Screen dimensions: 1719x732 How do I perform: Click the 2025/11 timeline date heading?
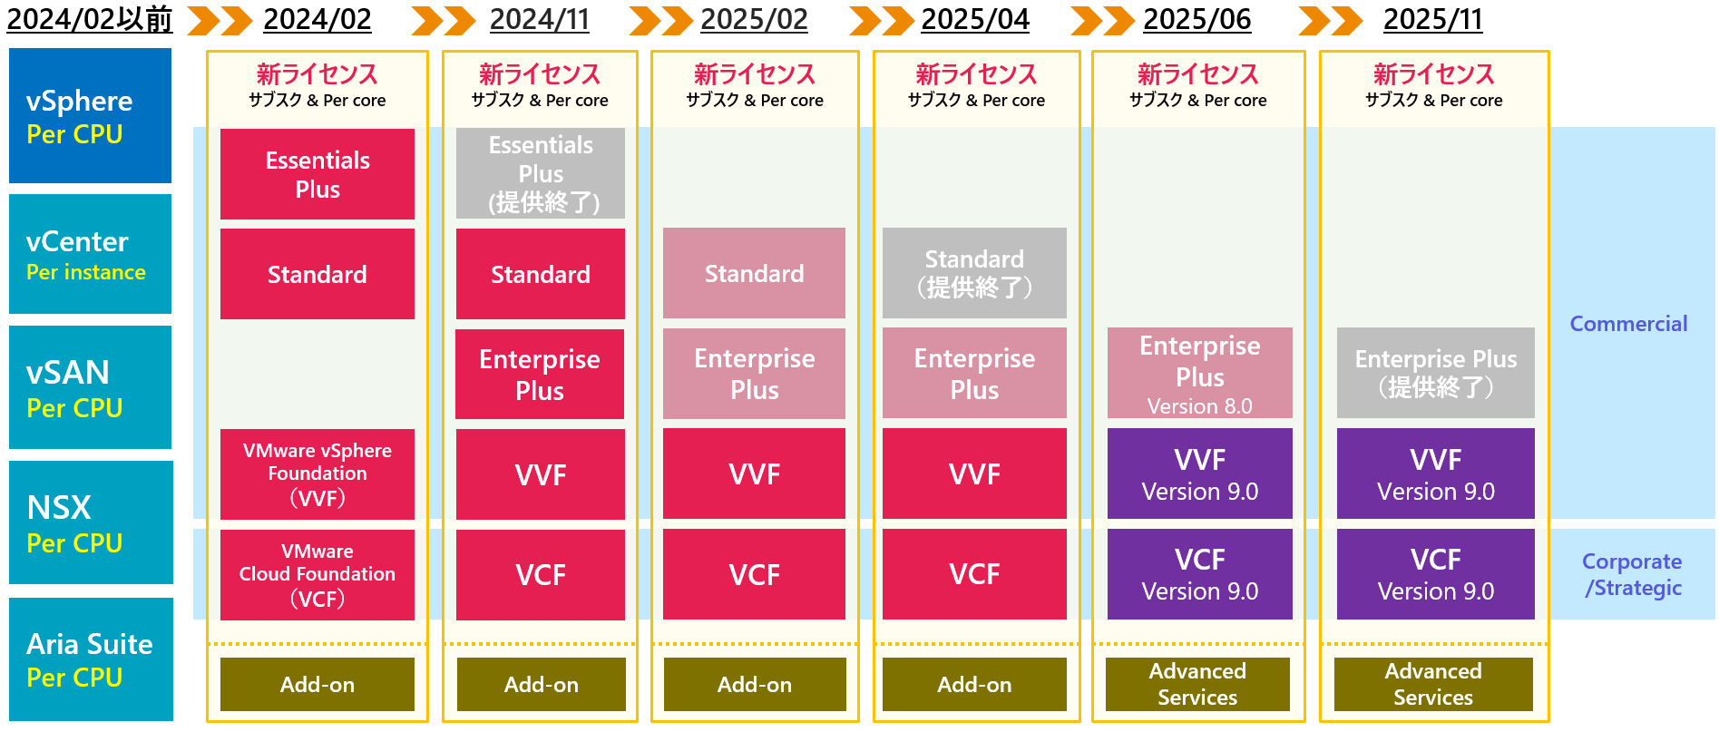(1433, 20)
